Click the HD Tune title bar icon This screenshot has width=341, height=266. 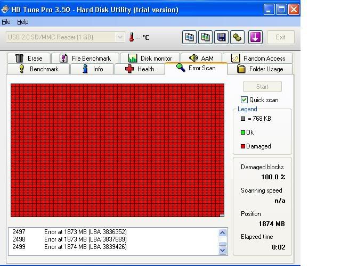pos(5,10)
